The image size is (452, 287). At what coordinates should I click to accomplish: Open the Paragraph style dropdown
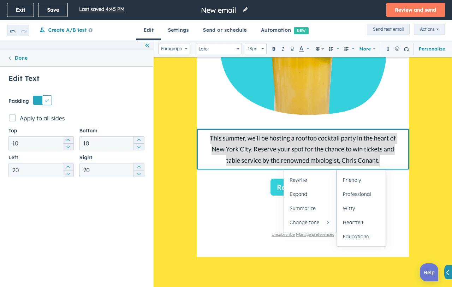pos(174,49)
